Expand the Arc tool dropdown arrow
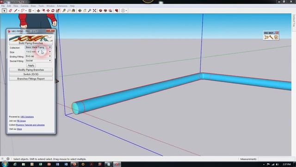 click(x=26, y=11)
